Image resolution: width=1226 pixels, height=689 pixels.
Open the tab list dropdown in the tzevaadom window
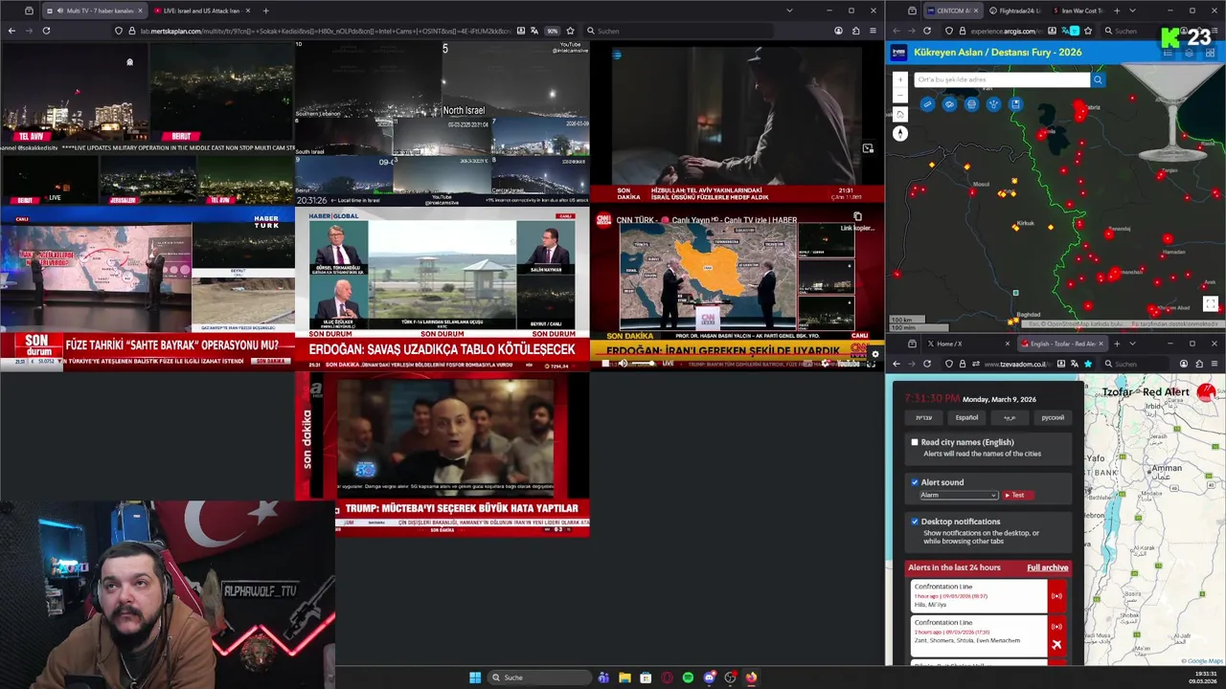click(x=1133, y=344)
